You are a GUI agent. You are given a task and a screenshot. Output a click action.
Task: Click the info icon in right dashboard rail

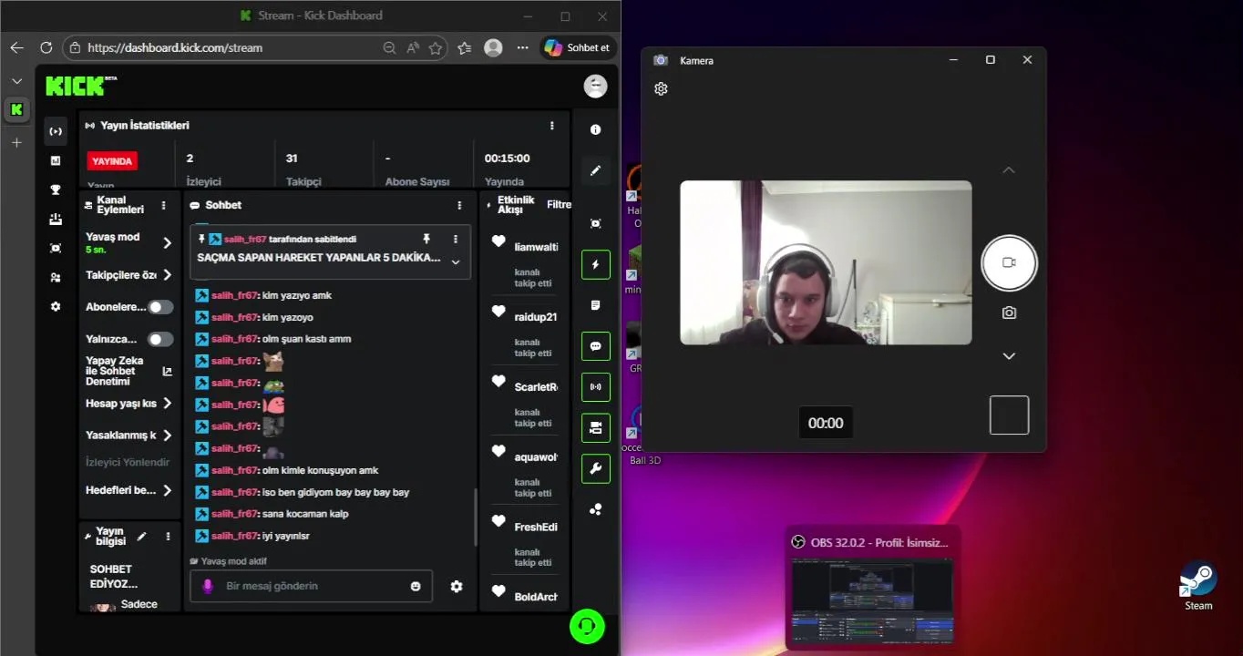[x=595, y=129]
